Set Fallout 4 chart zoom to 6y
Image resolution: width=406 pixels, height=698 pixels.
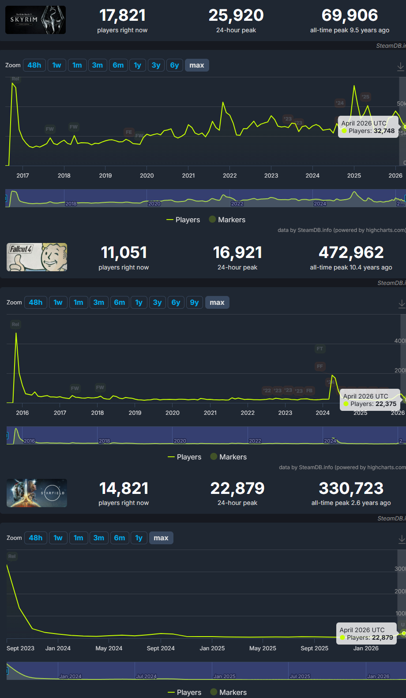176,303
